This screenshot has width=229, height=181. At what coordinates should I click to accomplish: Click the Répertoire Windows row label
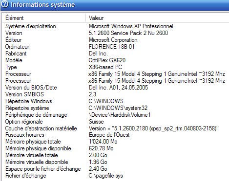29,101
